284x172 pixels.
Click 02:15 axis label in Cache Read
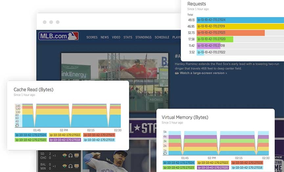pos(91,130)
